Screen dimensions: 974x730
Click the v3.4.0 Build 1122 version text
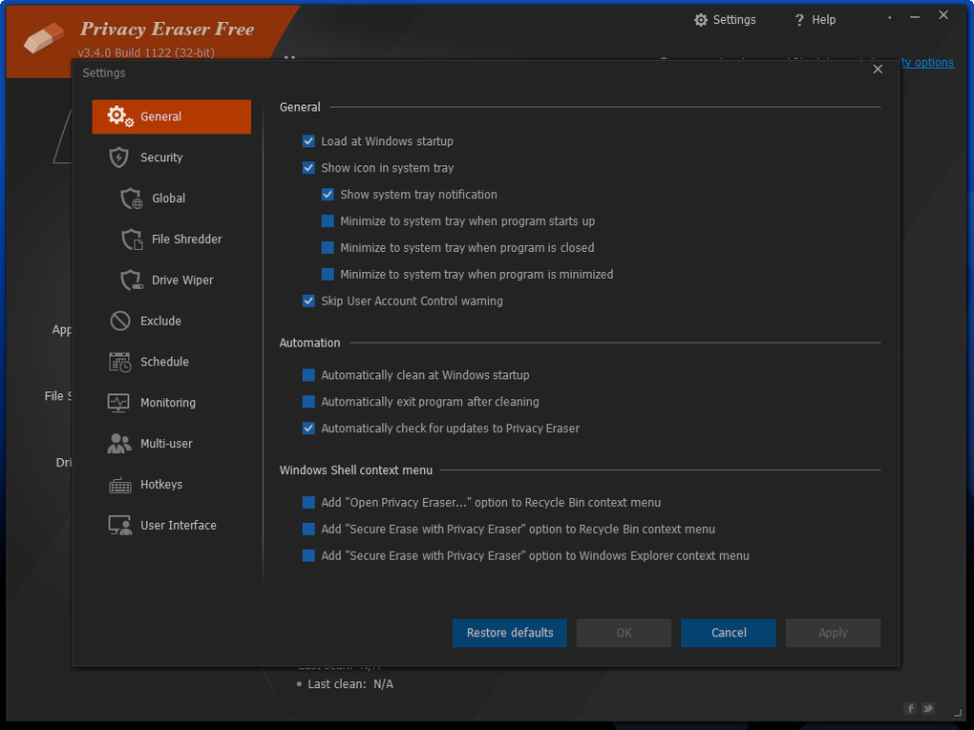point(146,52)
